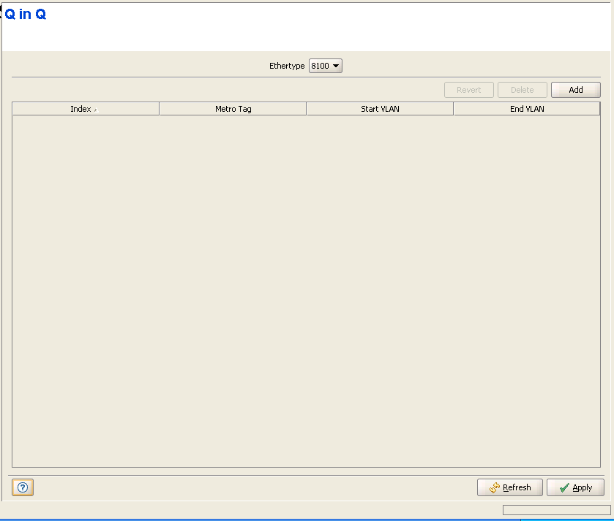Click the sort arrow in Index header

pyautogui.click(x=95, y=110)
